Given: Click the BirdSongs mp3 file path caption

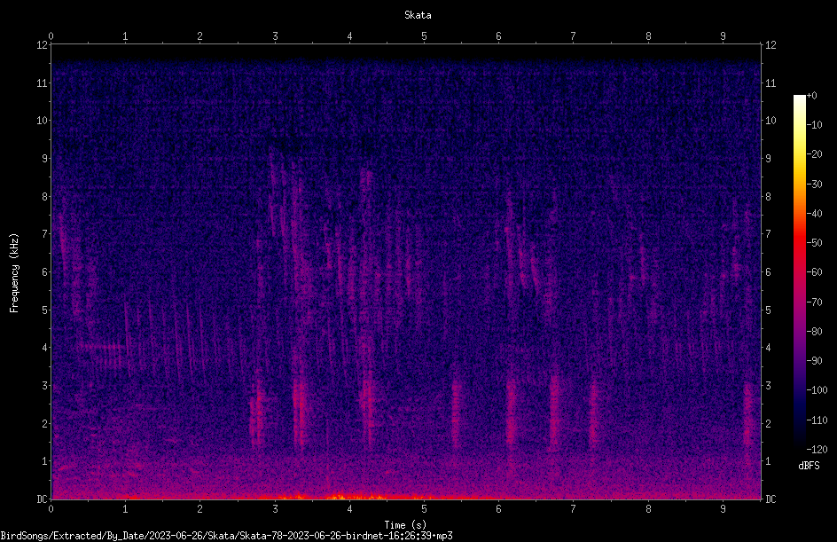Looking at the screenshot, I should [226, 536].
